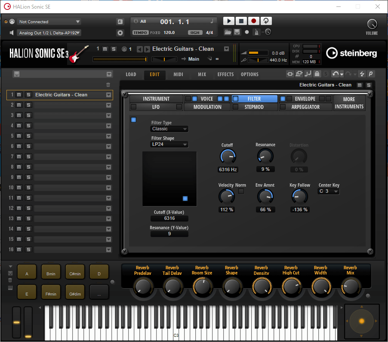Toggle the filter on/off blue square

[134, 120]
